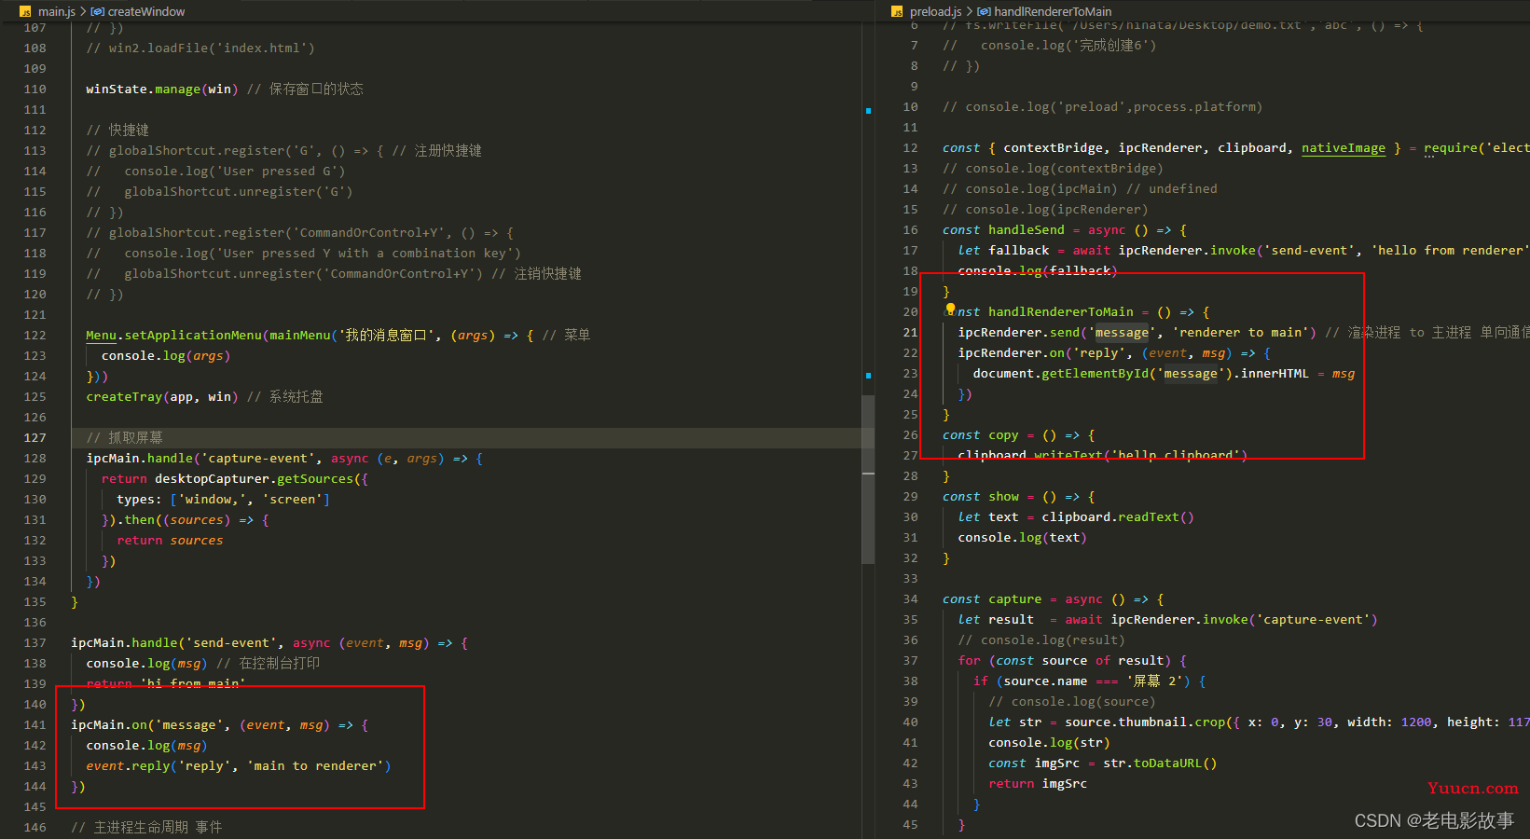Click the symbol icon before handlRendererToMain breadcrumb
Image resolution: width=1530 pixels, height=839 pixels.
point(984,12)
